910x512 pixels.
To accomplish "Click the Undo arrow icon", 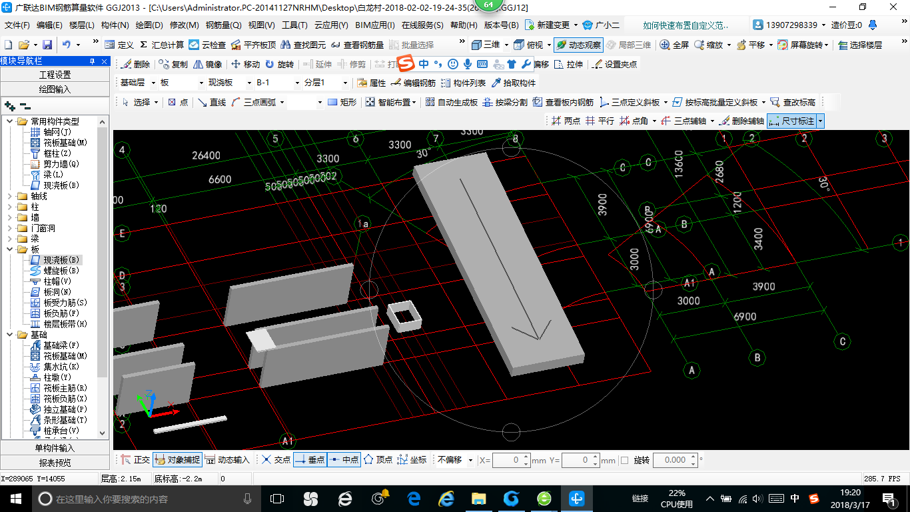I will coord(67,45).
